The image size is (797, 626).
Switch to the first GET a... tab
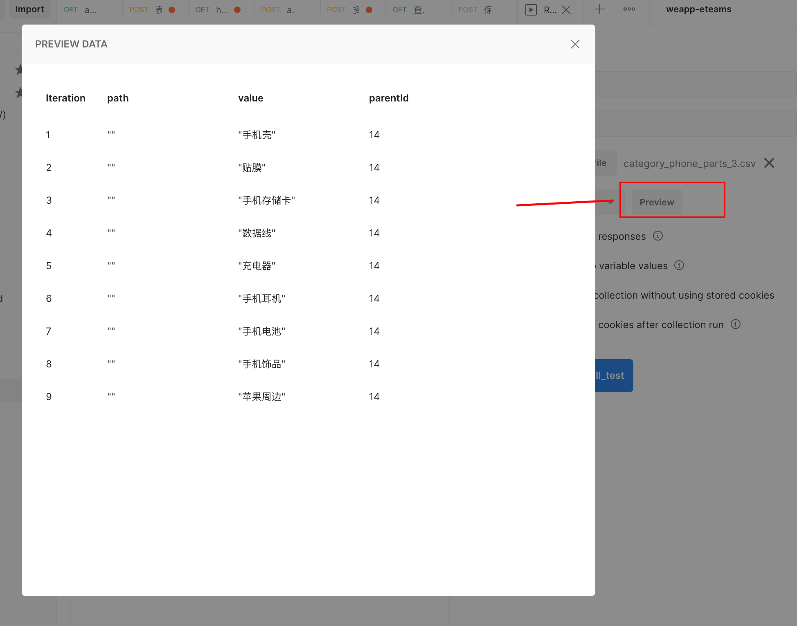point(81,10)
